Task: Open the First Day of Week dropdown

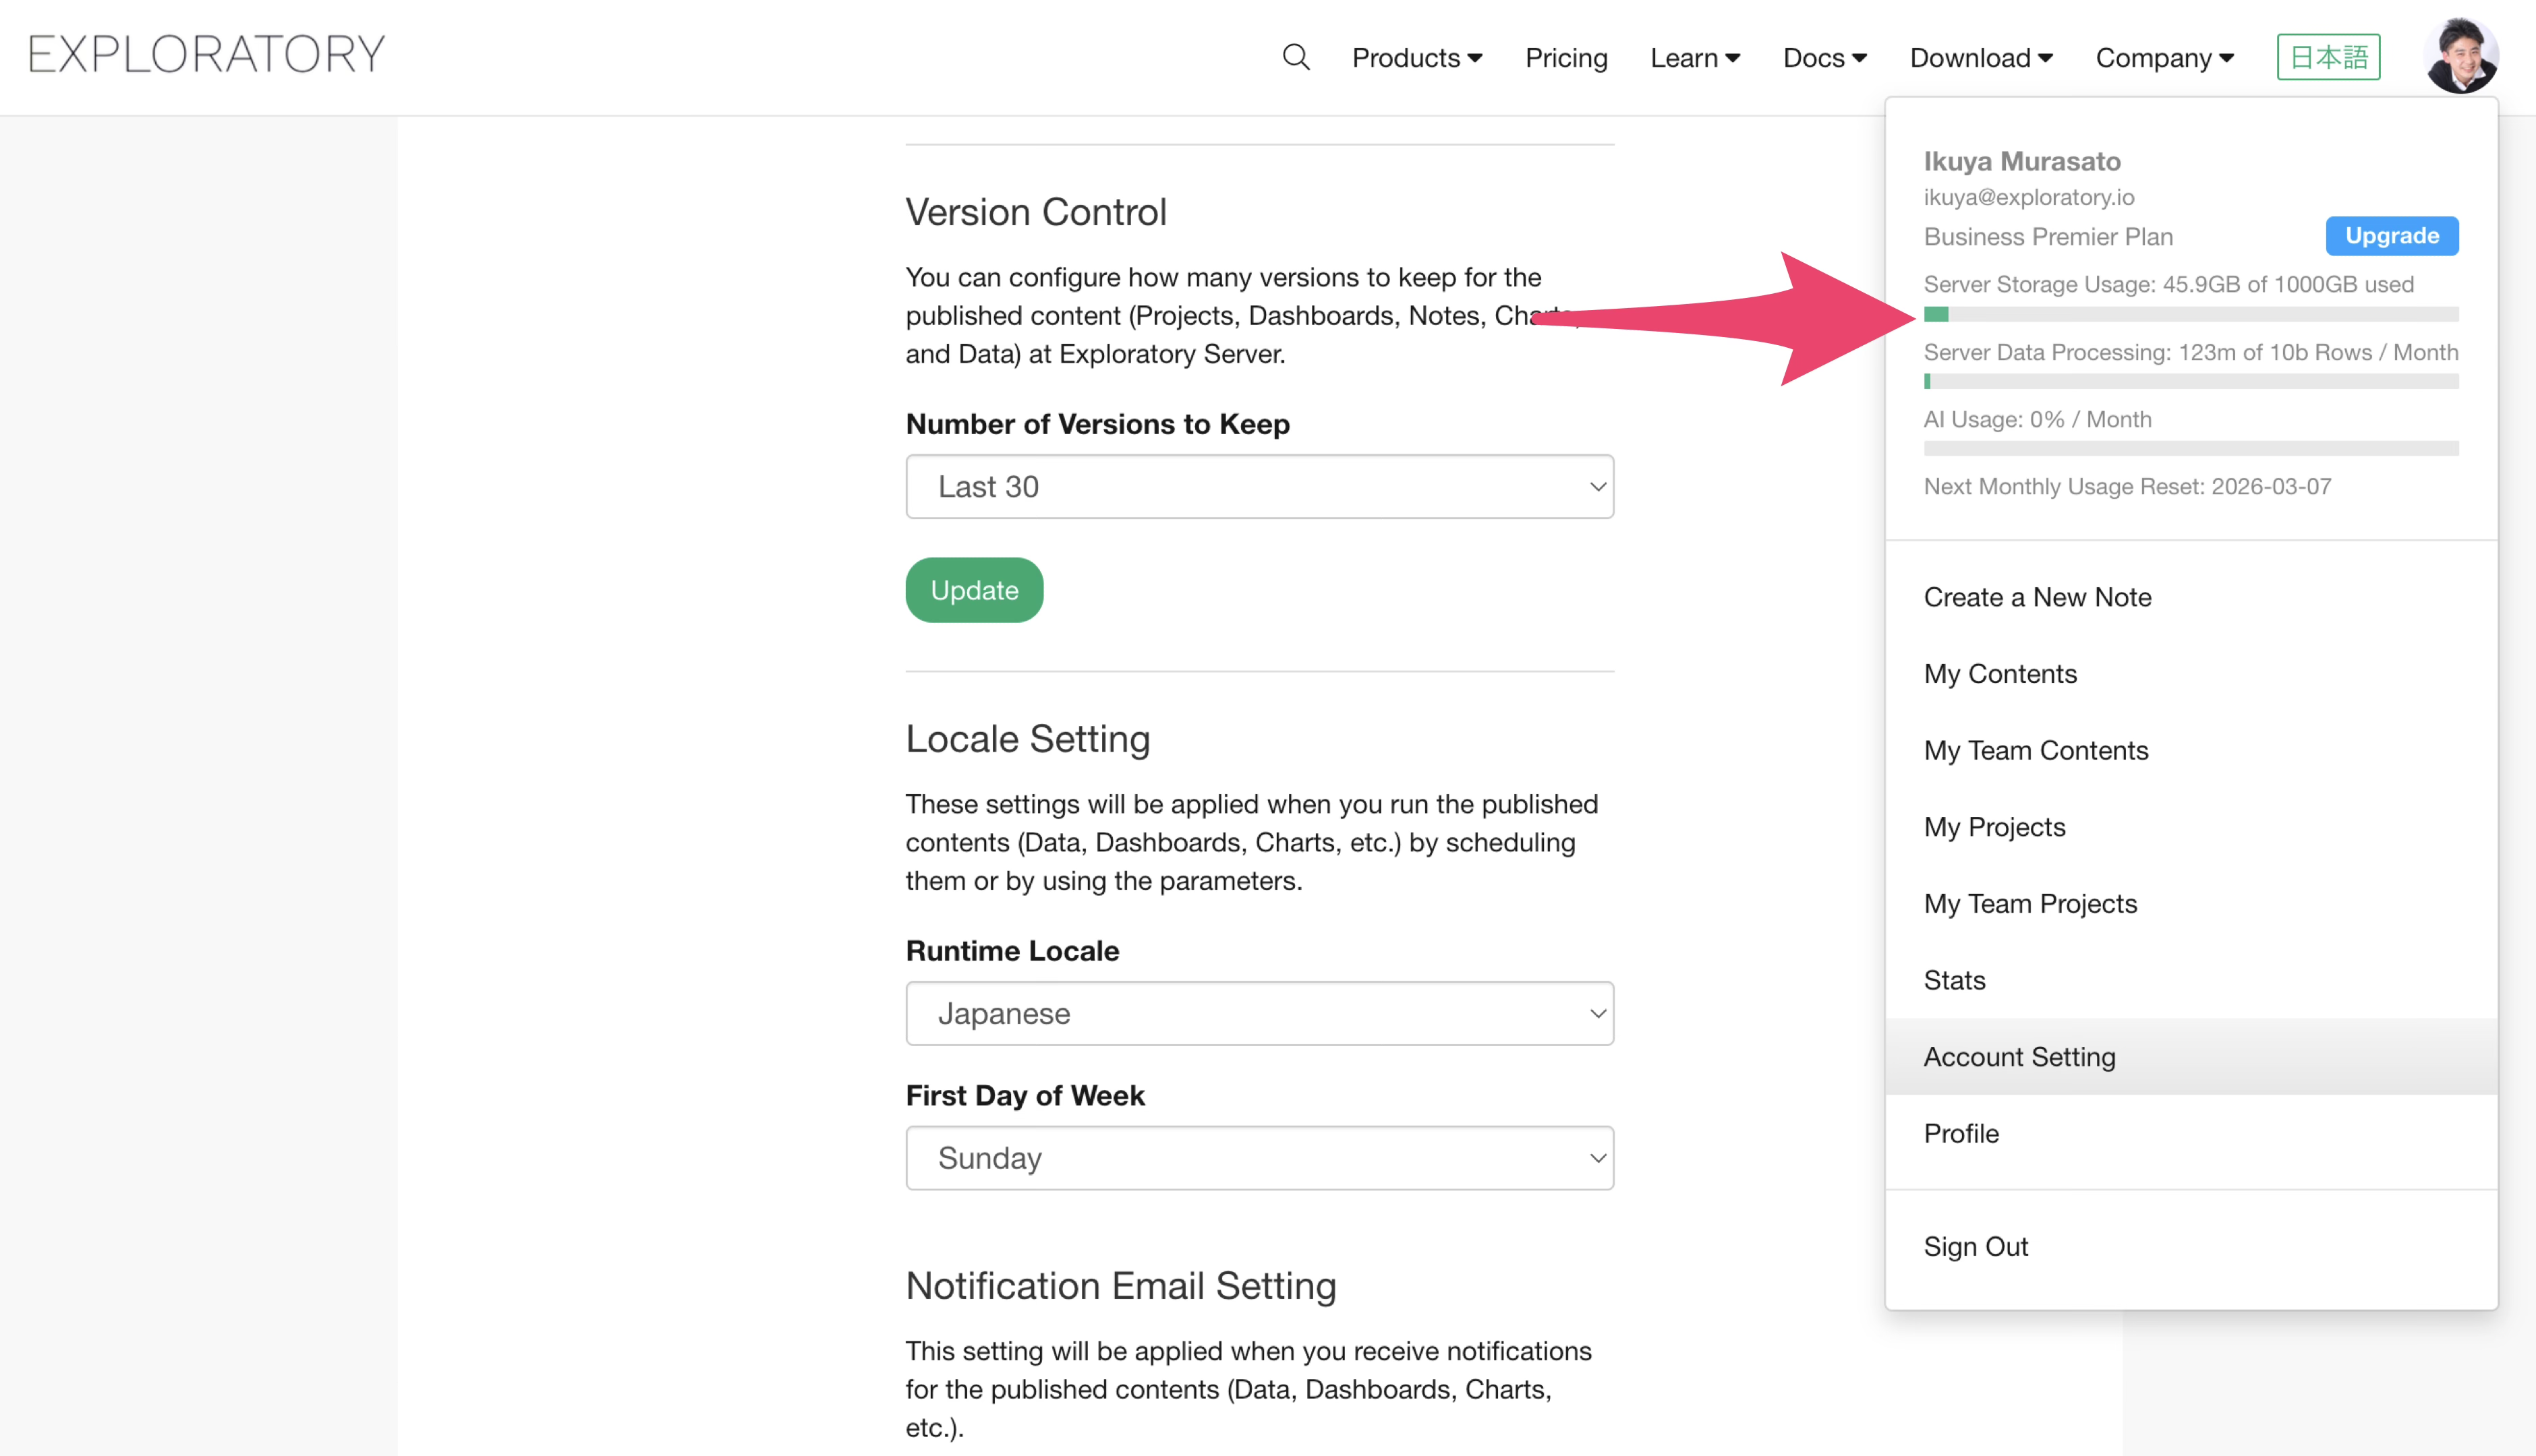Action: coord(1259,1158)
